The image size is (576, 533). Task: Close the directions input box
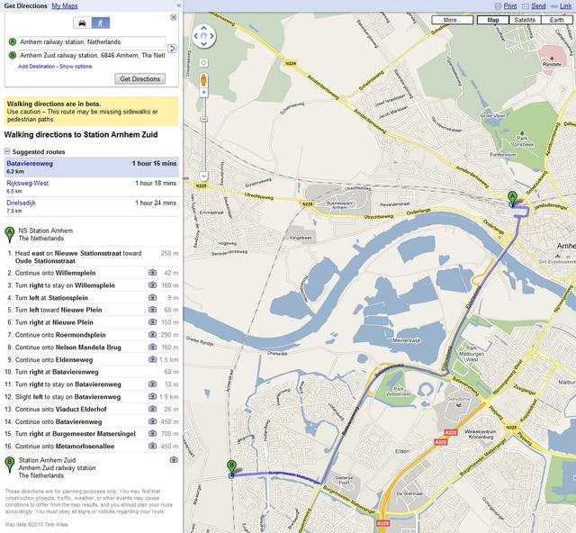173,17
